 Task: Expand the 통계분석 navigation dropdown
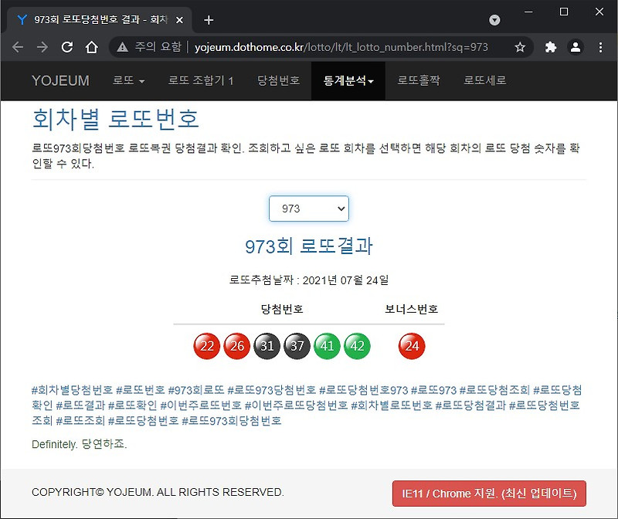348,80
